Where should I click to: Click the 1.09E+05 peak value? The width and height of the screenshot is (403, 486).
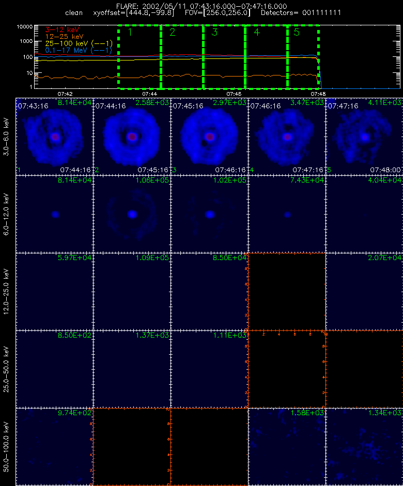[152, 257]
